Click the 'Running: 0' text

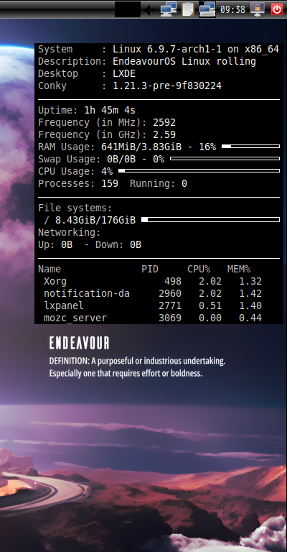coord(159,183)
